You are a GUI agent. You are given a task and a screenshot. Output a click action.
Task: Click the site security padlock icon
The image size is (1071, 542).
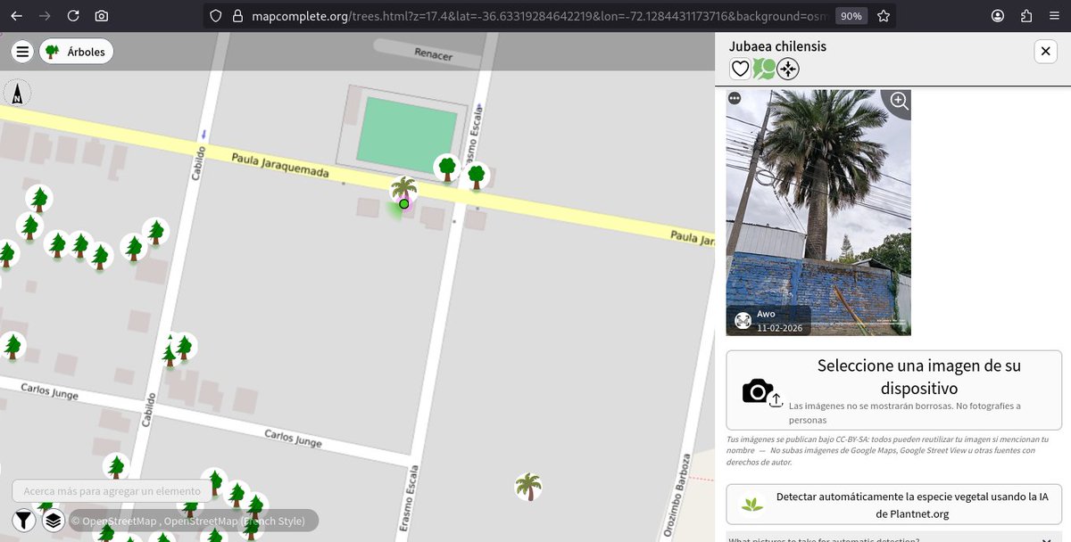point(237,16)
